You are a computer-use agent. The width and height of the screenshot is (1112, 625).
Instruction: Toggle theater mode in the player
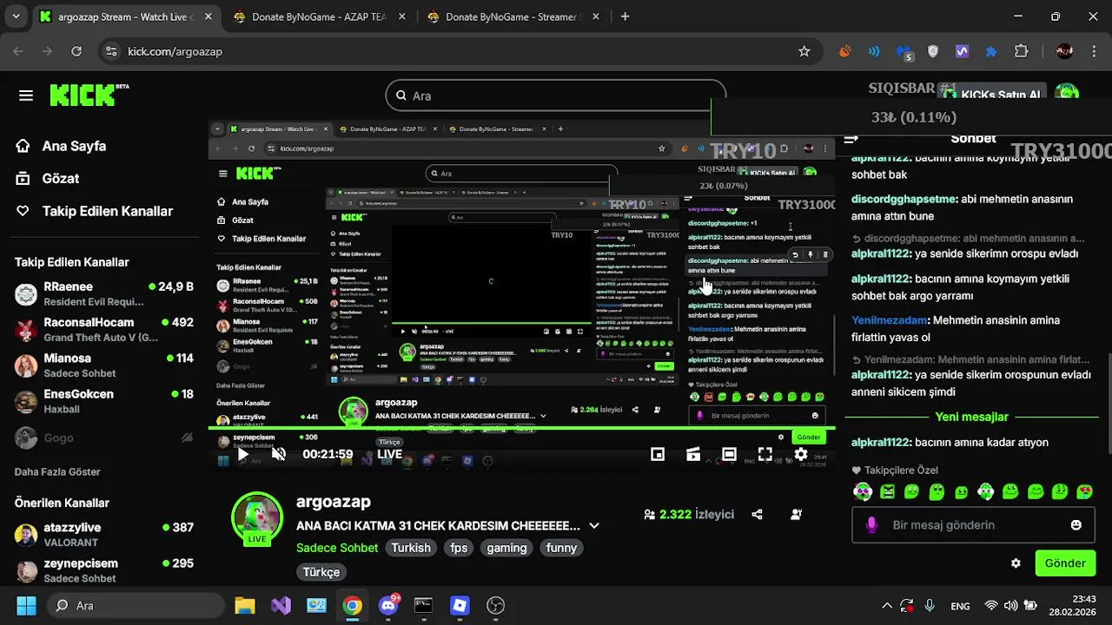tap(729, 454)
